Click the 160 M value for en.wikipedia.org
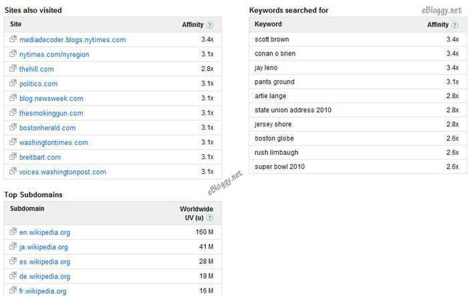The width and height of the screenshot is (468, 296). pyautogui.click(x=205, y=232)
